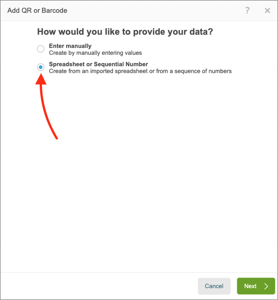
Task: Click the 'How would you like to provide your data?' heading
Action: pos(125,32)
